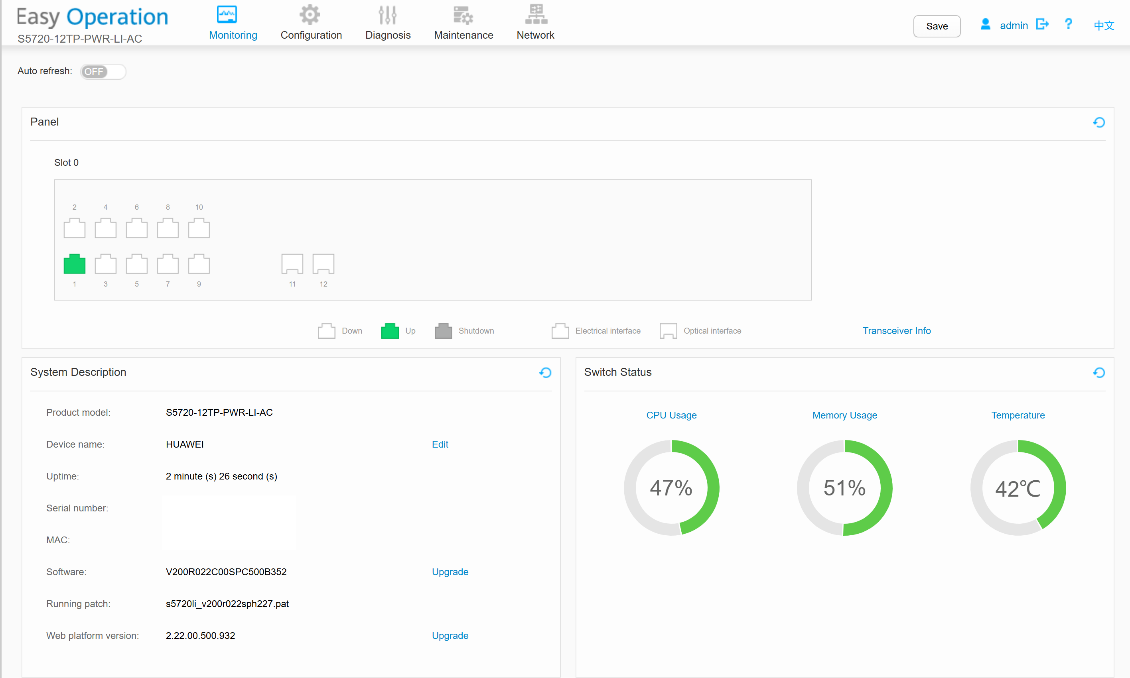The image size is (1130, 678).
Task: Select green port 1 on the panel
Action: click(75, 264)
